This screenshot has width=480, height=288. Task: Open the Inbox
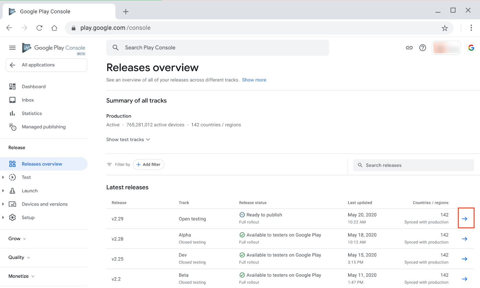click(28, 100)
